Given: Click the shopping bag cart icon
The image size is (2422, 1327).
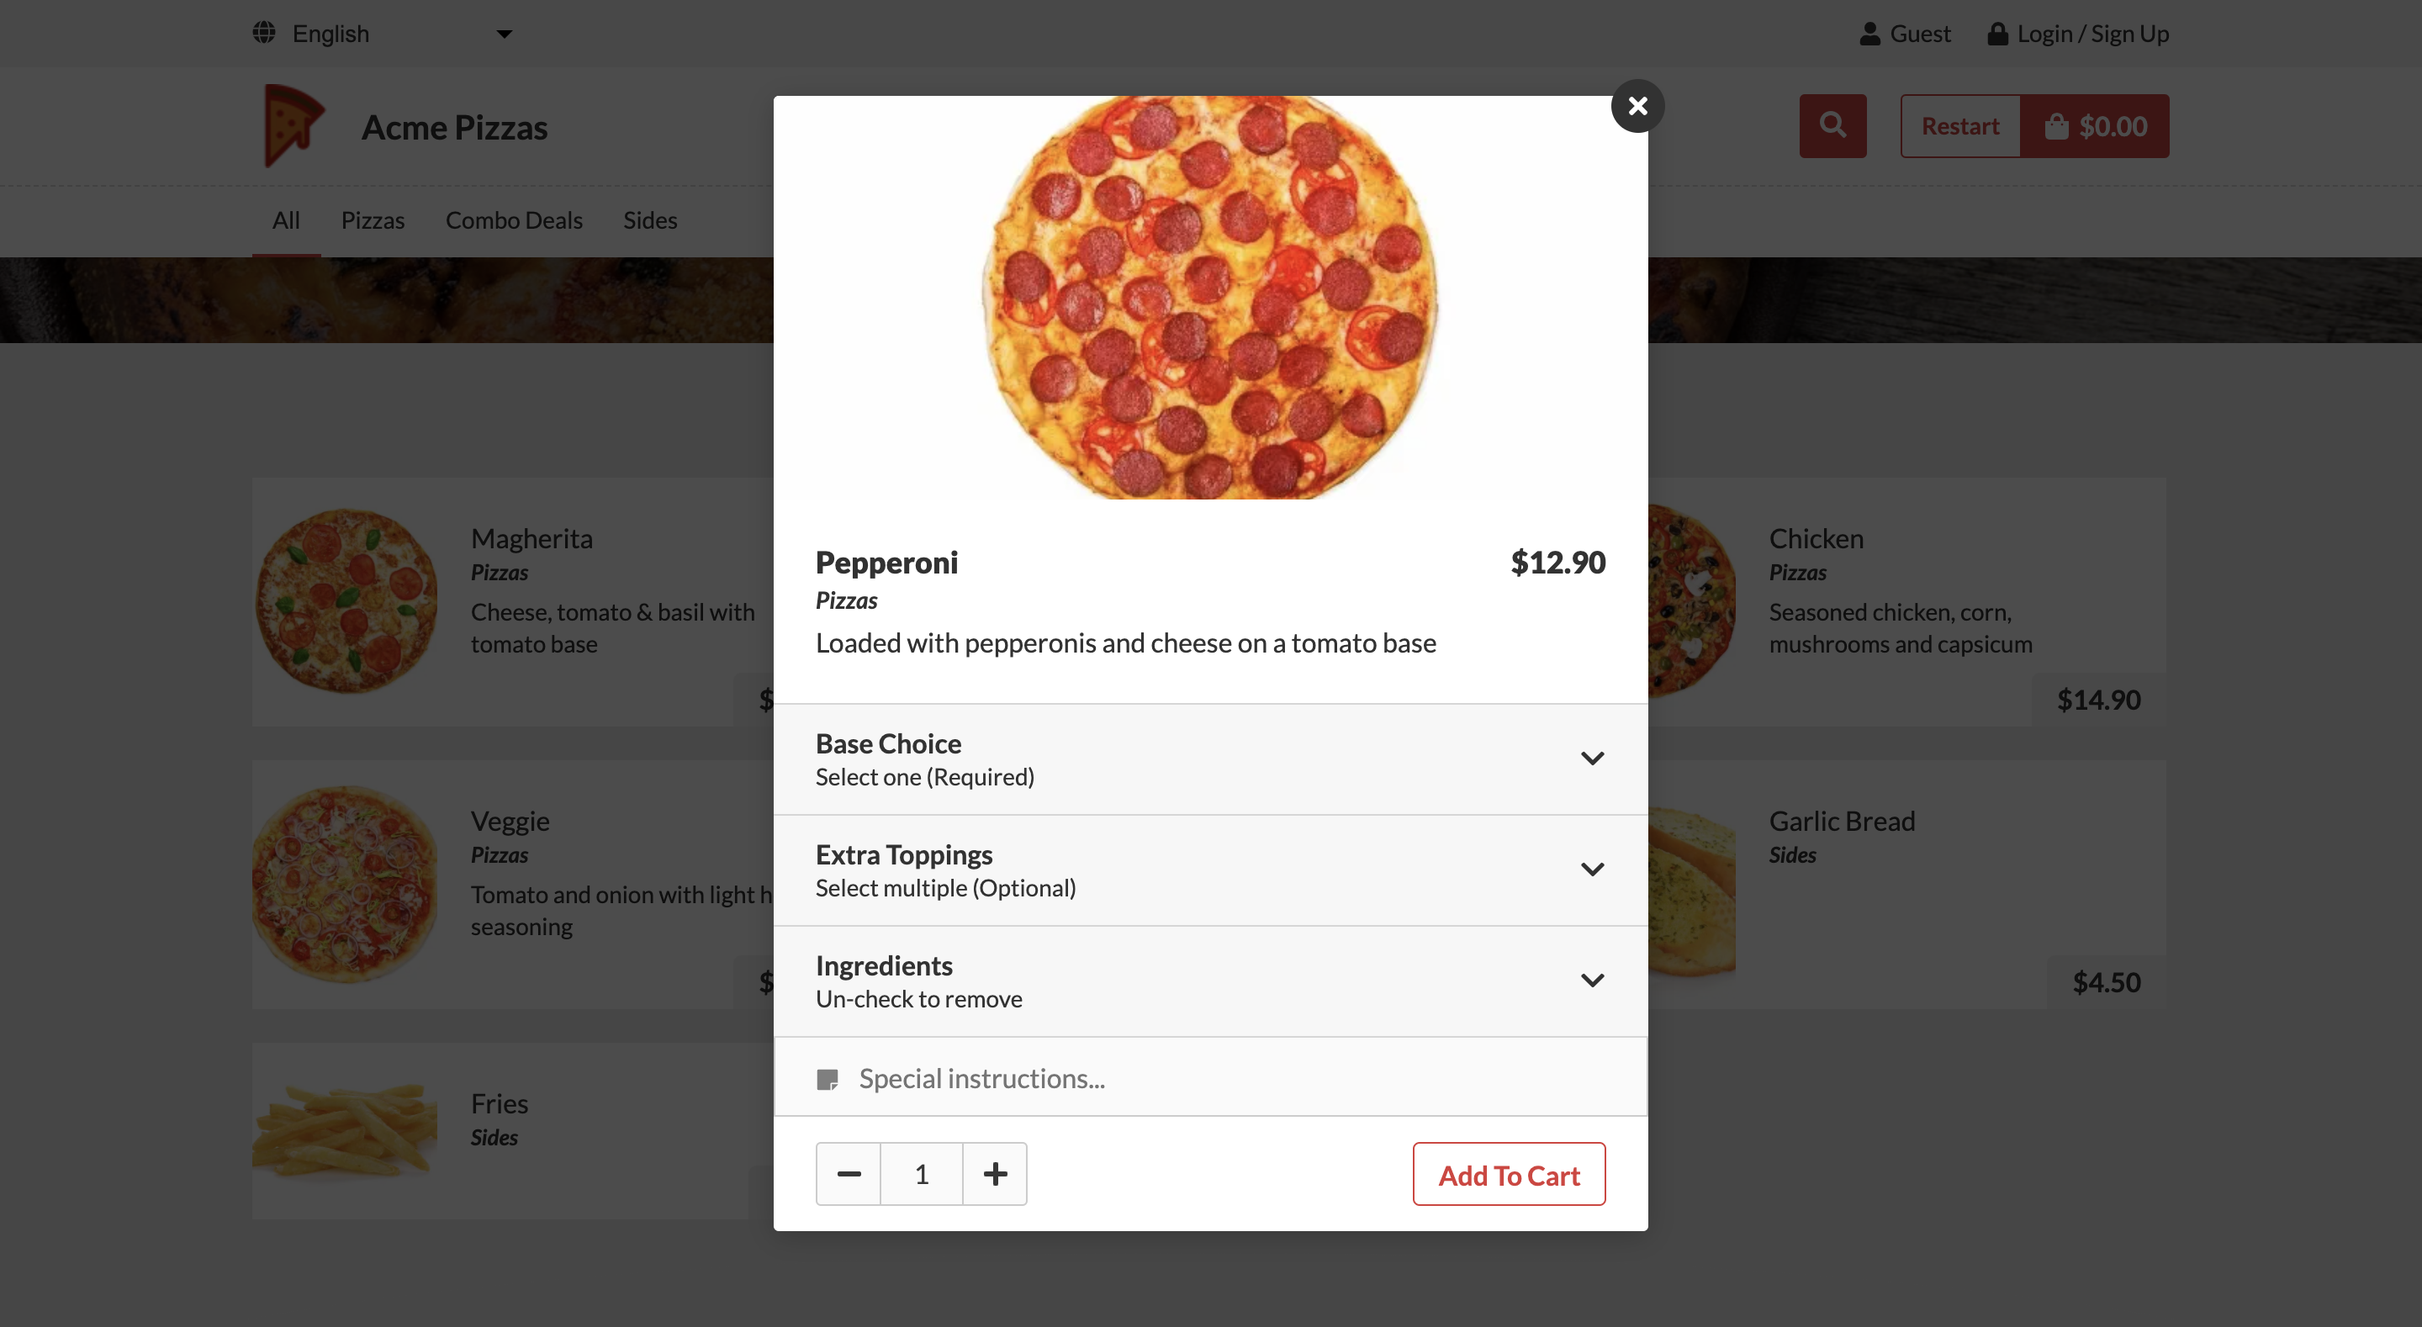Looking at the screenshot, I should click(x=2056, y=126).
